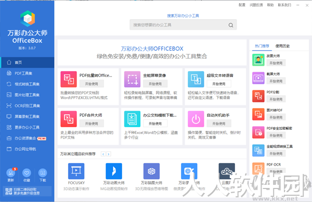Click the 搜索万彩办公小工具 heading link

tap(183, 16)
